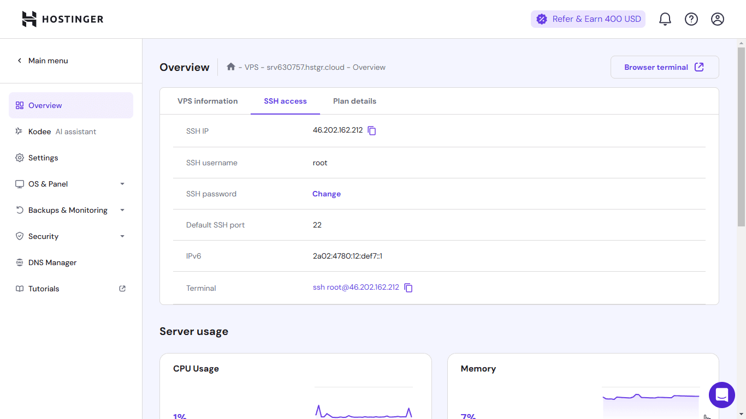Open Tutorials from sidebar
Screen dimensions: 746x419
(x=71, y=289)
